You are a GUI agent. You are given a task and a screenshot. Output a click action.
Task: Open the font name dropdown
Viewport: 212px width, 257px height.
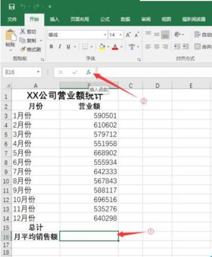[x=105, y=35]
